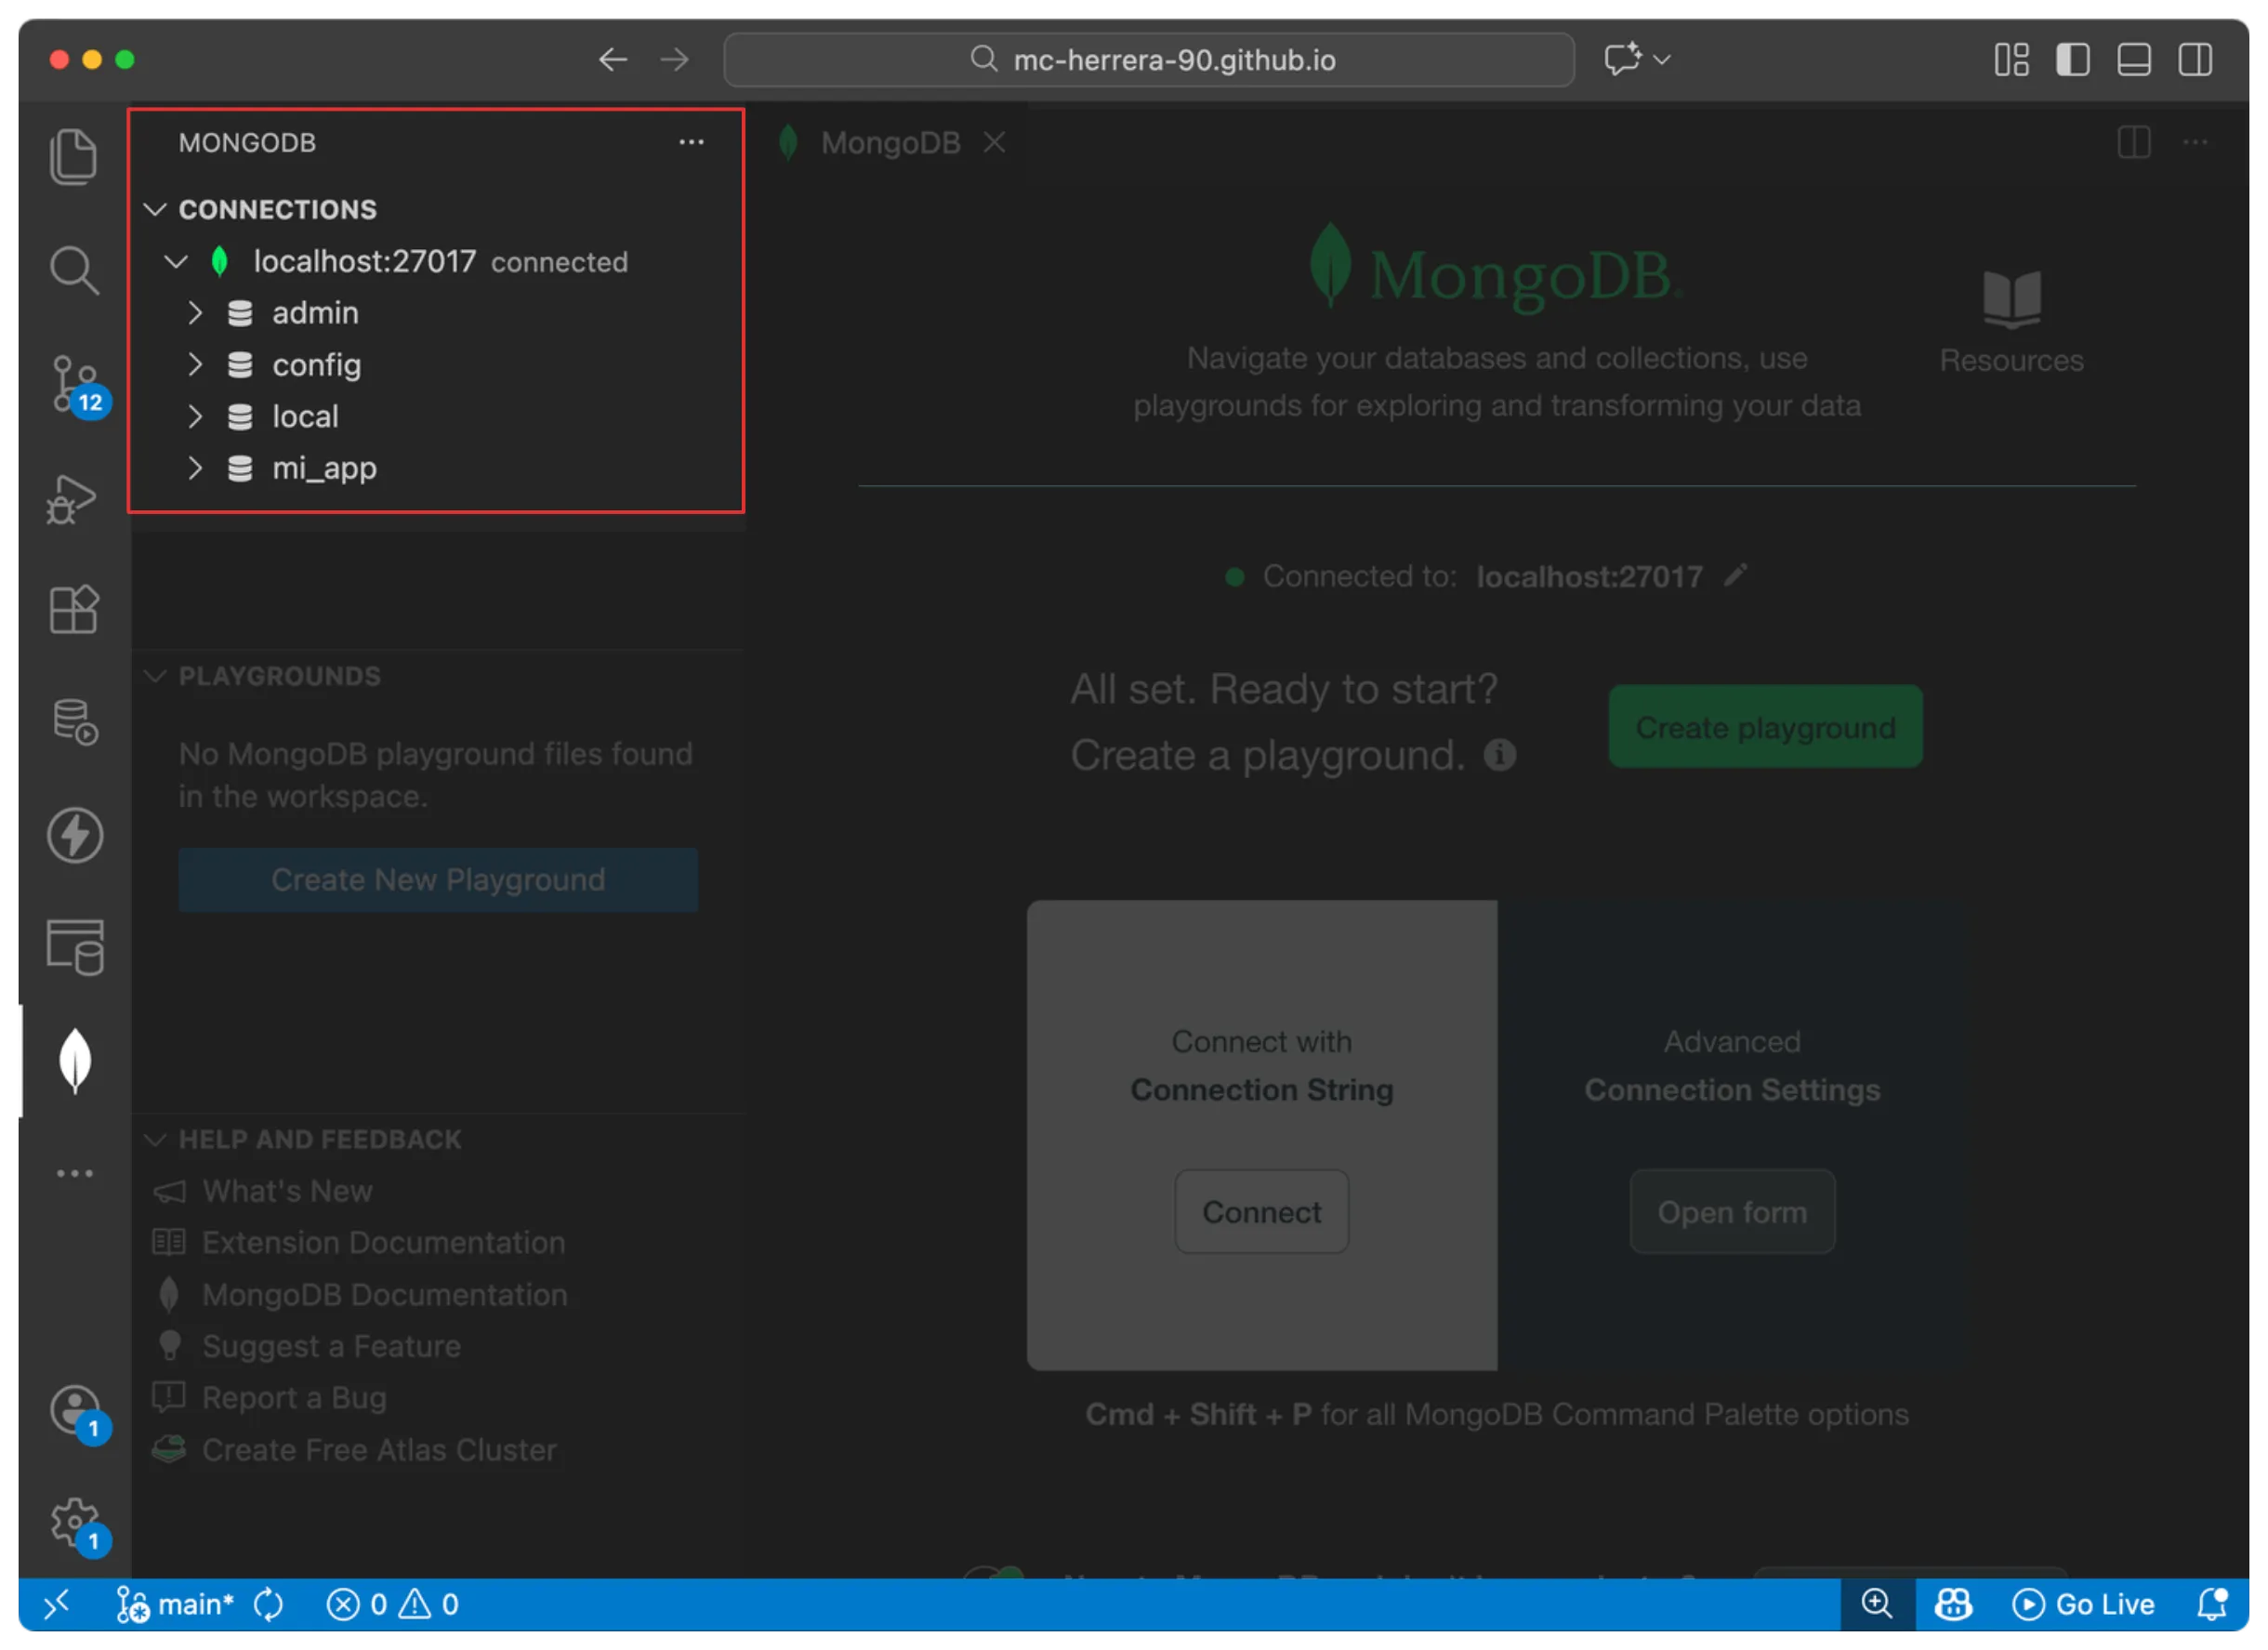Viewport: 2268px width, 1650px height.
Task: Click the MongoDB leaf icon in activity bar
Action: pyautogui.click(x=75, y=1060)
